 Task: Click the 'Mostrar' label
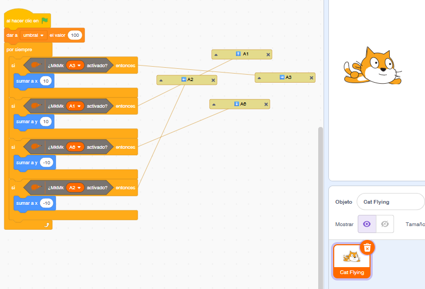(x=344, y=224)
